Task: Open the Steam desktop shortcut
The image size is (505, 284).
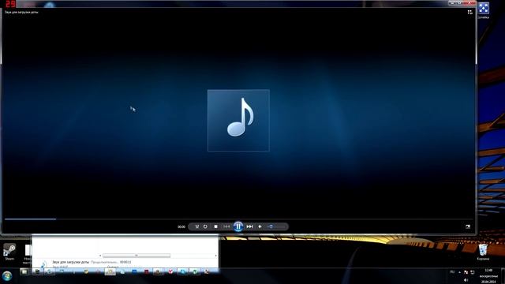Action: coord(9,252)
